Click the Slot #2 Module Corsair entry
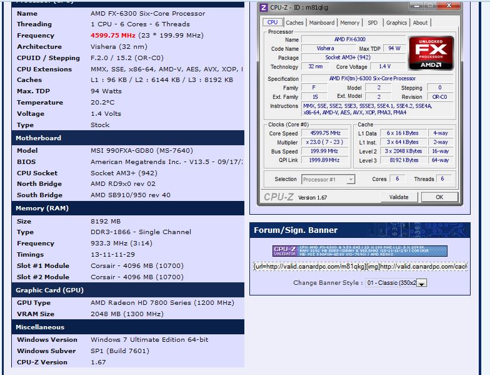 coord(137,277)
